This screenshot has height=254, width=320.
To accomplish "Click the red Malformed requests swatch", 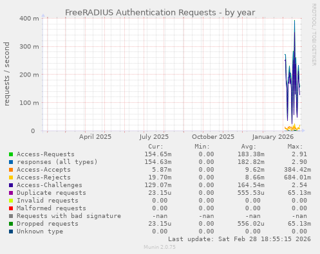I will [x=11, y=208].
